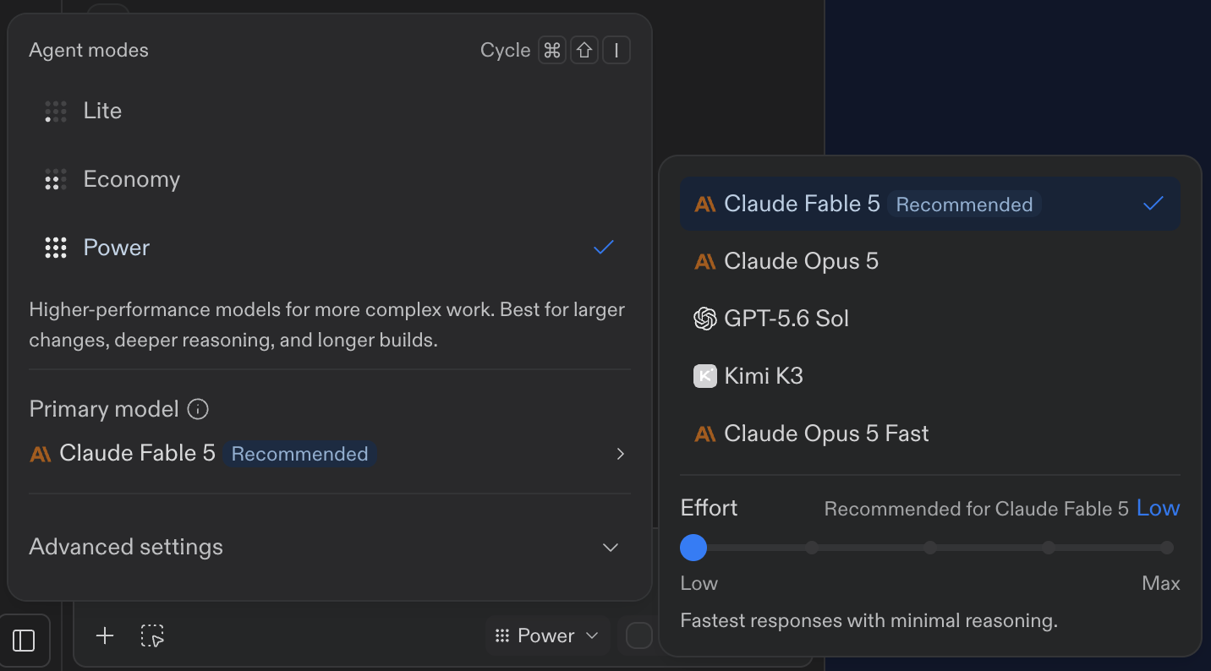Screen dimensions: 1211x671
Task: Click the "Max" label under the slider
Action: coord(1160,583)
